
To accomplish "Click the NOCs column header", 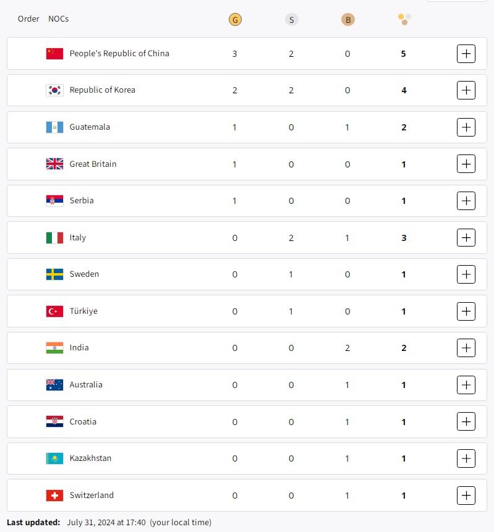I will coord(58,19).
